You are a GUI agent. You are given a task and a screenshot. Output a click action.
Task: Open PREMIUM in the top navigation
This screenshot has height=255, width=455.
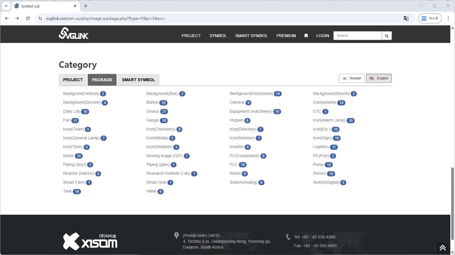(286, 36)
